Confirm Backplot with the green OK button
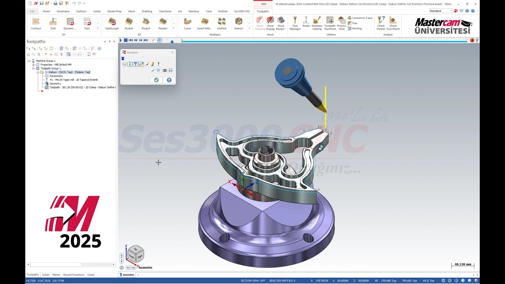The width and height of the screenshot is (505, 284). point(156,80)
